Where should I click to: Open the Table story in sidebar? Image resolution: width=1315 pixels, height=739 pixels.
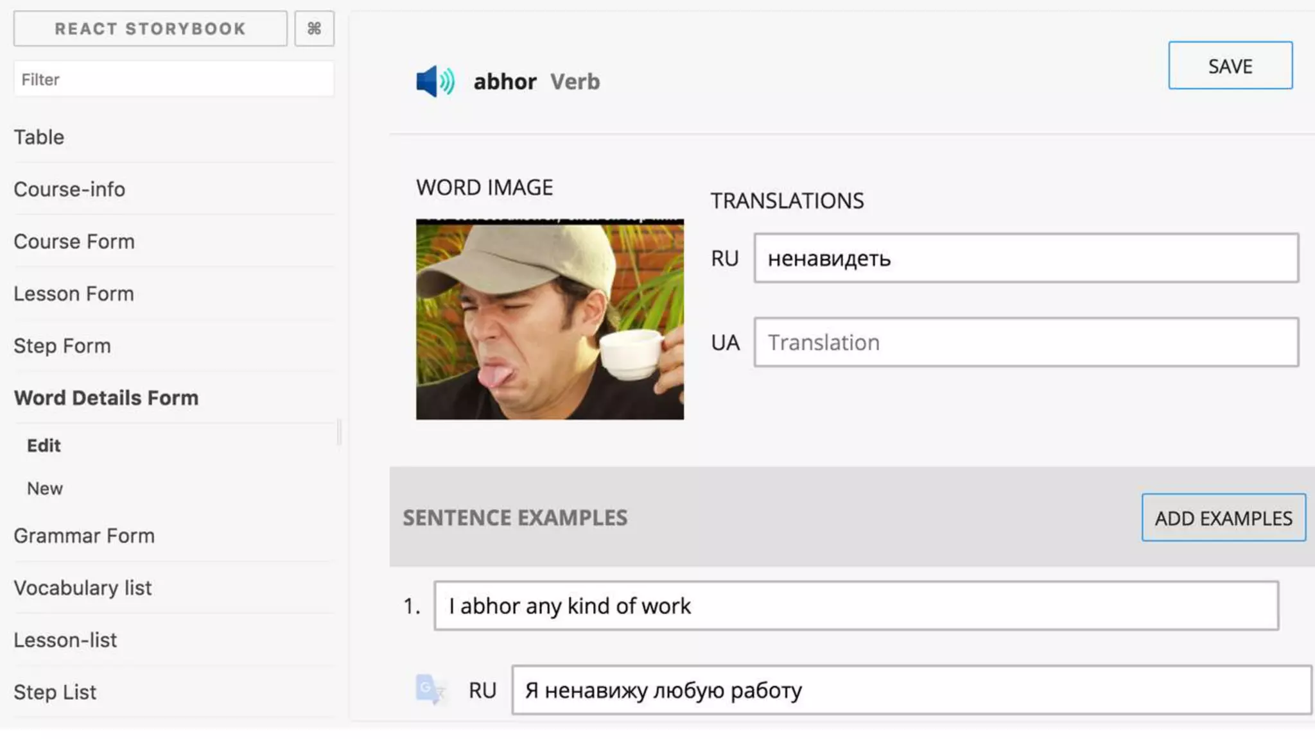(39, 137)
